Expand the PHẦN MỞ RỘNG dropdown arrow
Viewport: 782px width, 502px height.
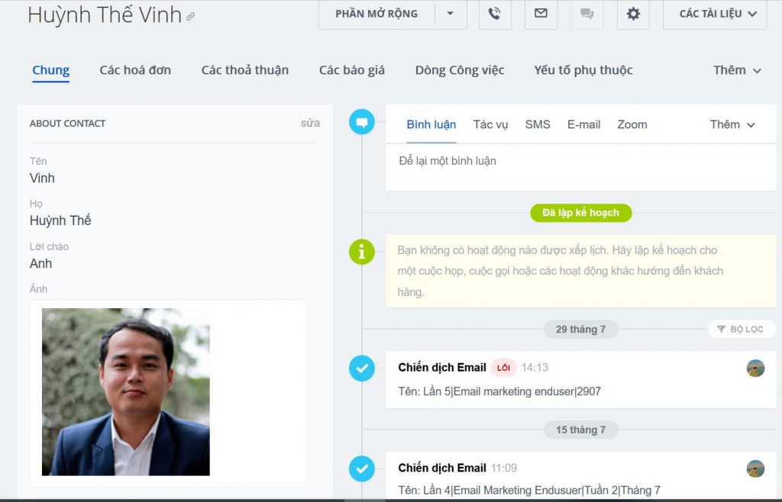pos(451,14)
